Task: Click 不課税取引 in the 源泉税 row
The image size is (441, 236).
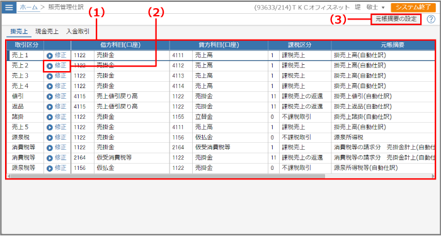Action: click(297, 137)
